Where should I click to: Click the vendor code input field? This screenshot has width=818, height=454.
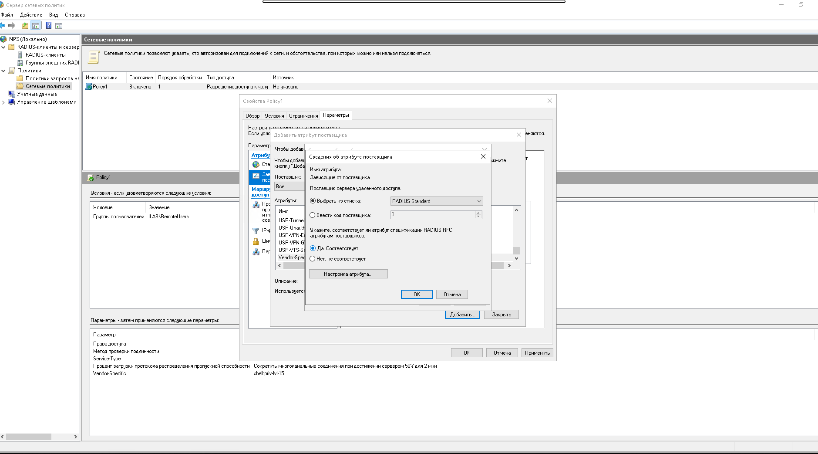tap(433, 215)
